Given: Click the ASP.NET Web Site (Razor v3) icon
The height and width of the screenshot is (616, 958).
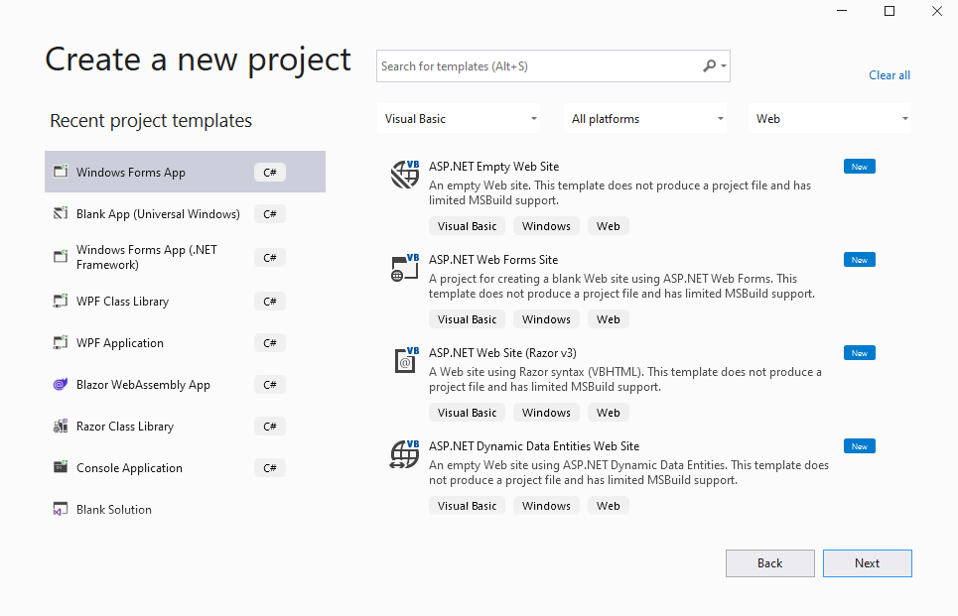Looking at the screenshot, I should click(x=406, y=360).
